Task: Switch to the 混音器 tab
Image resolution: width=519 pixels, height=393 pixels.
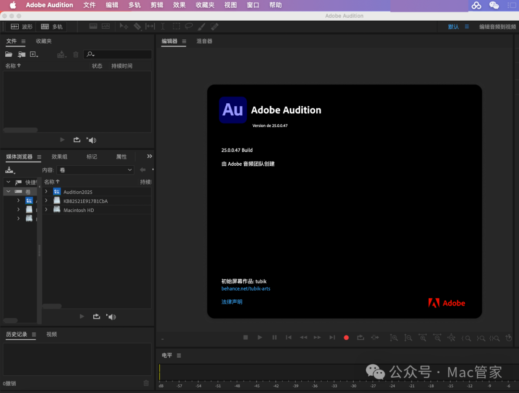Action: 204,41
